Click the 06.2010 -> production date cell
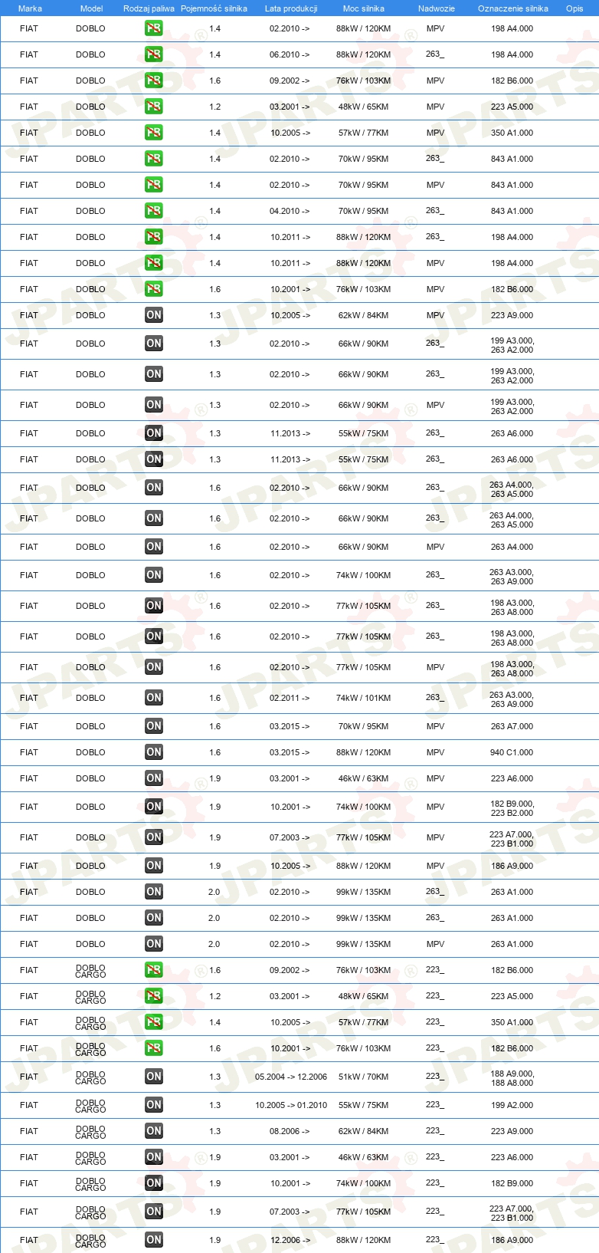Image resolution: width=599 pixels, height=1253 pixels. [x=290, y=54]
